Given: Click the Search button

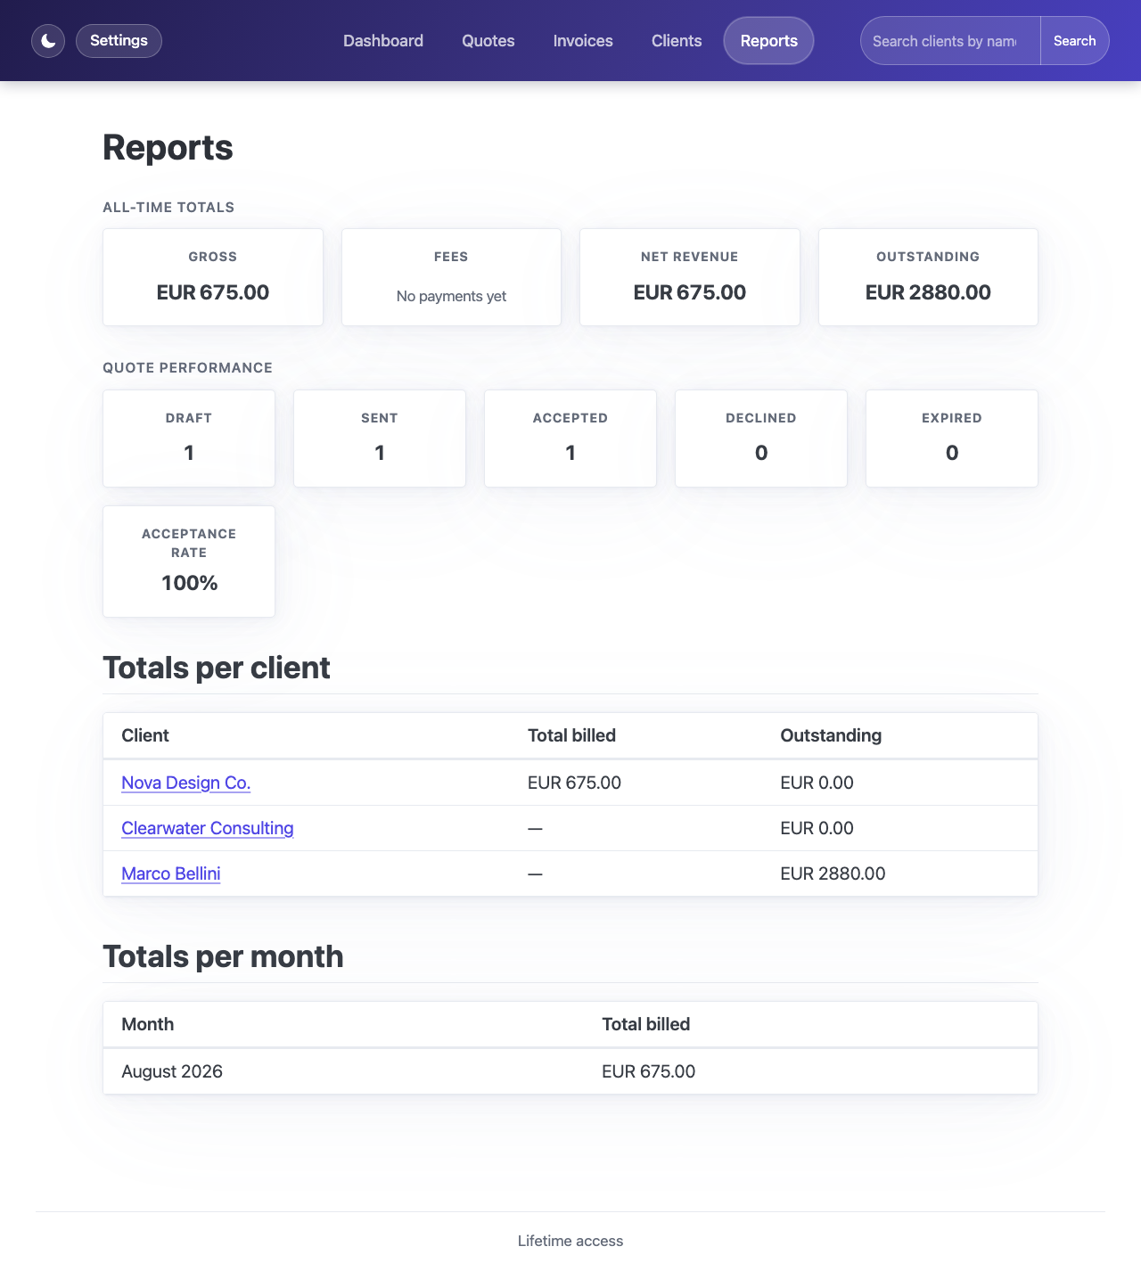Looking at the screenshot, I should point(1074,41).
